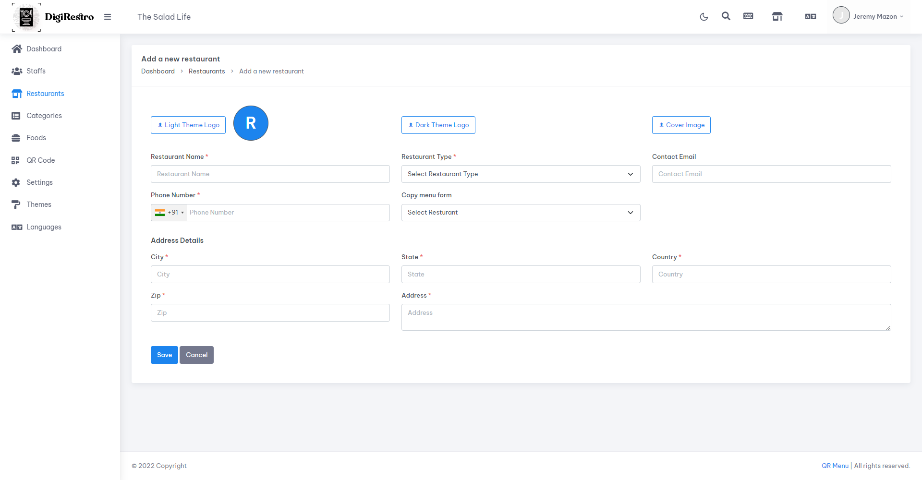Viewport: 922px width, 480px height.
Task: Click the Cancel button
Action: 196,355
